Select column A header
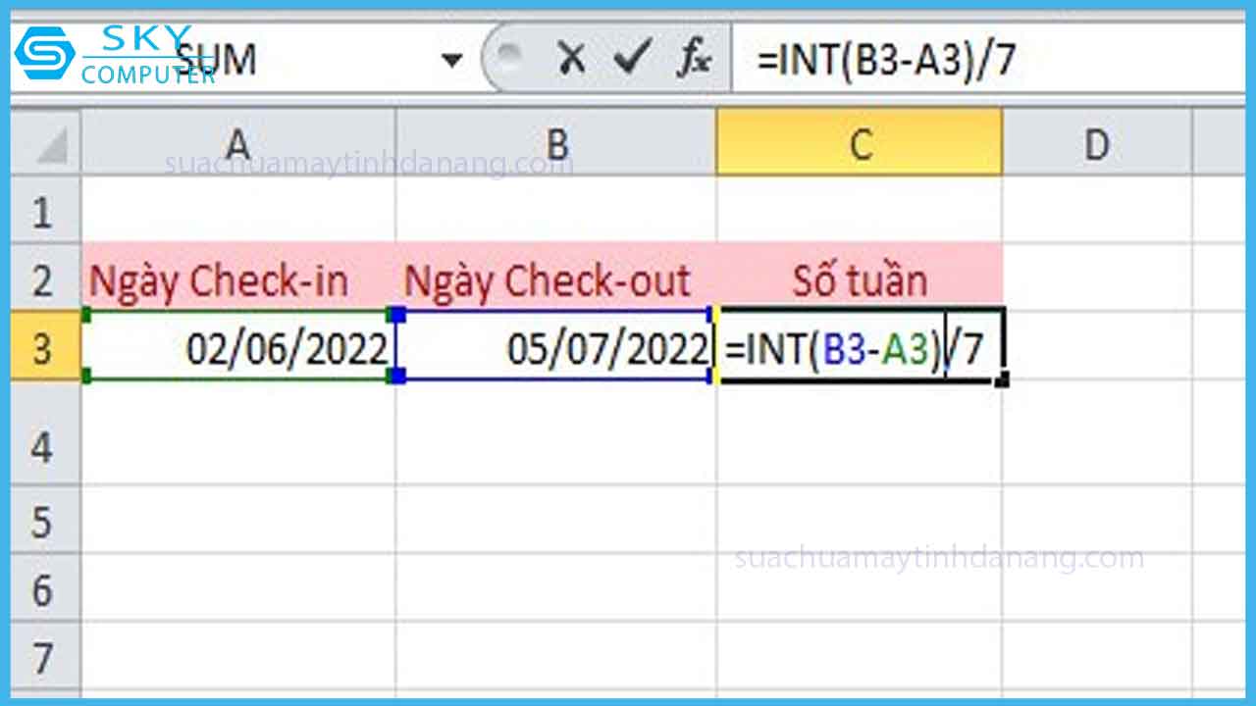The image size is (1256, 706). tap(237, 145)
